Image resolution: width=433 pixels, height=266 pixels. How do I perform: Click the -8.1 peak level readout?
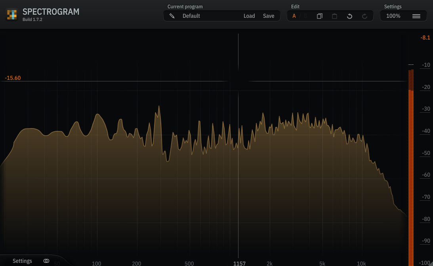[425, 38]
